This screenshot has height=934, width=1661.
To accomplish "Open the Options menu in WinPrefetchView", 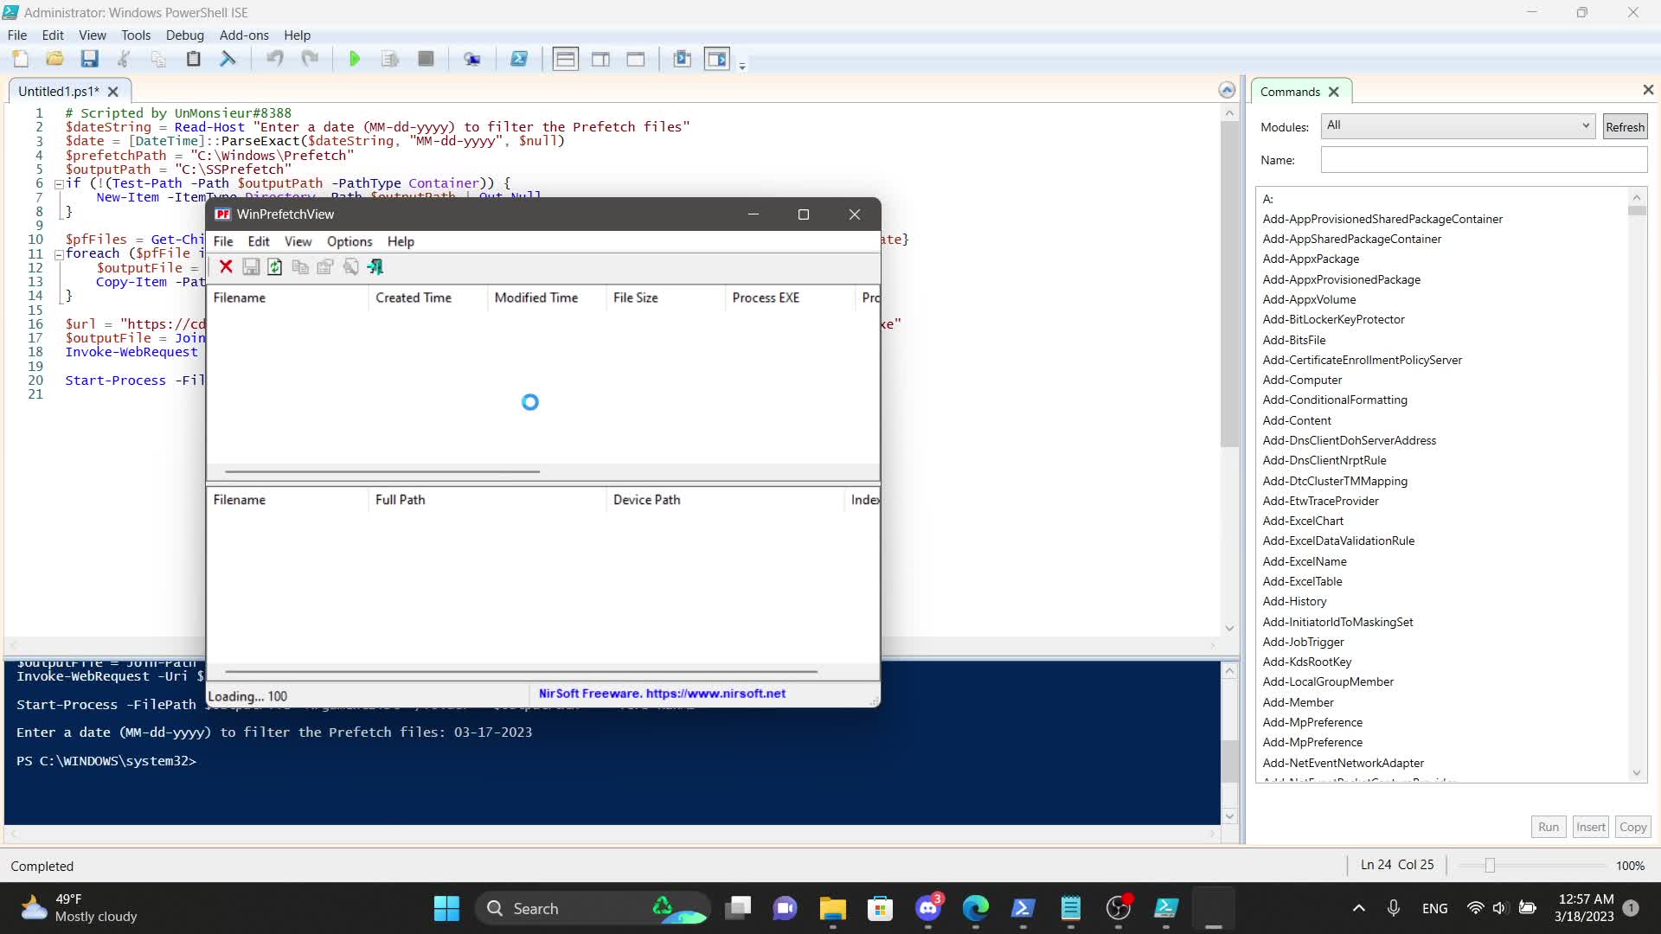I will pos(350,242).
